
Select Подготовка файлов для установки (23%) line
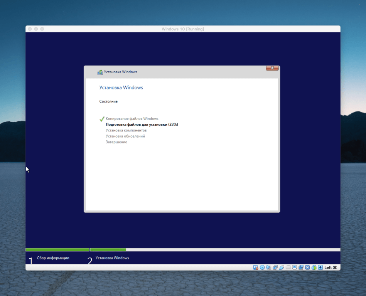[x=142, y=124]
